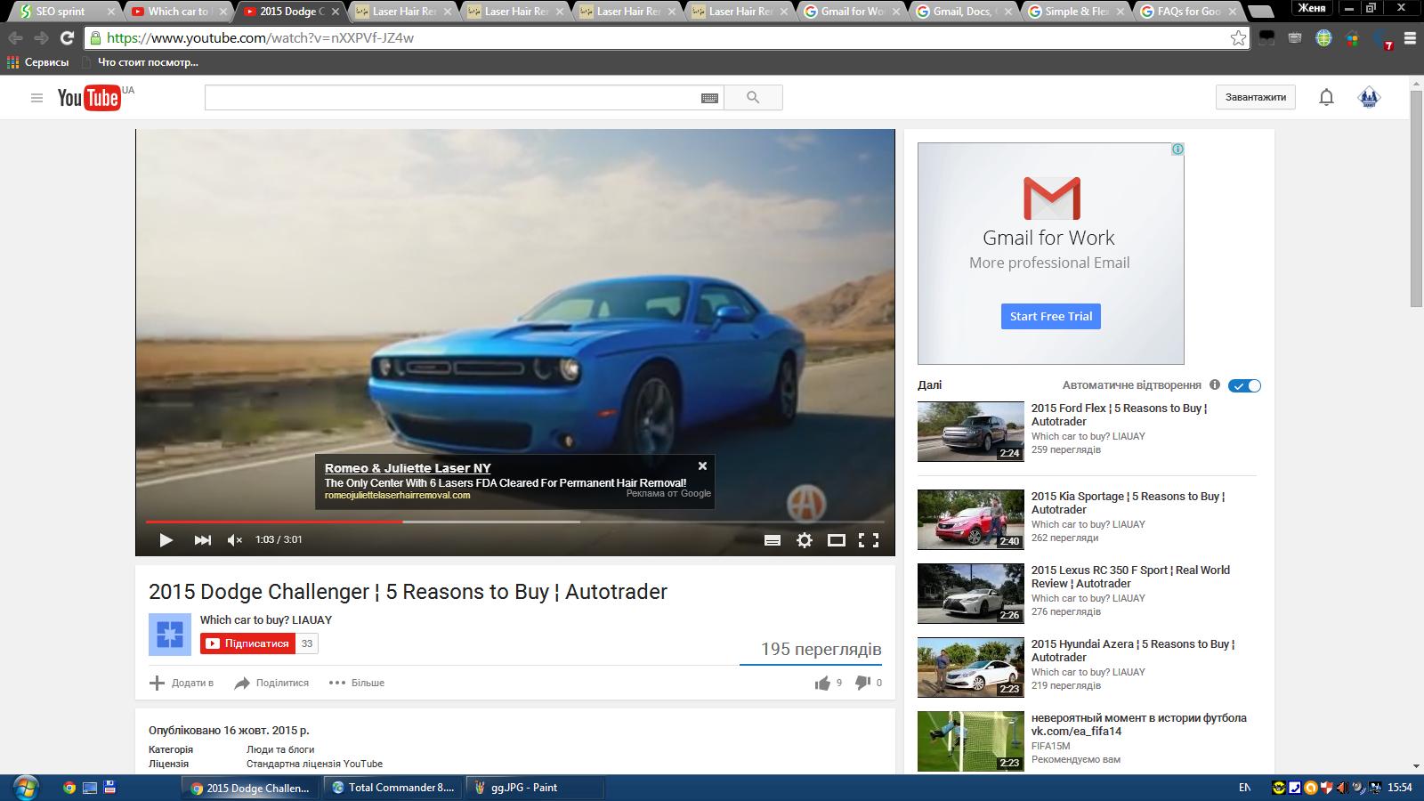This screenshot has width=1424, height=801.
Task: Reload the current page
Action: click(x=67, y=38)
